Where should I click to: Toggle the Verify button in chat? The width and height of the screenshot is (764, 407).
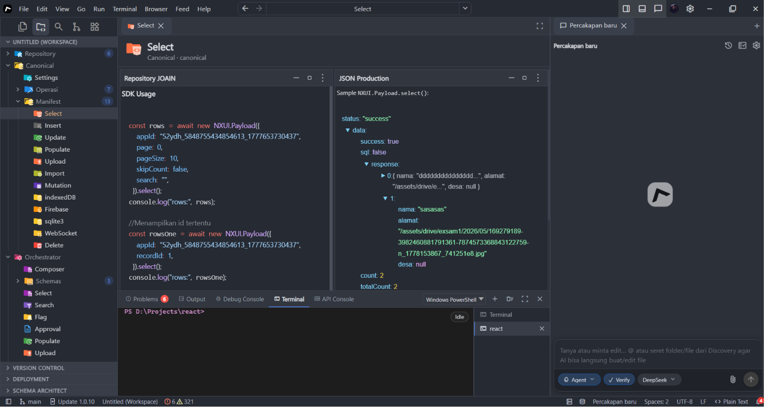pyautogui.click(x=619, y=380)
